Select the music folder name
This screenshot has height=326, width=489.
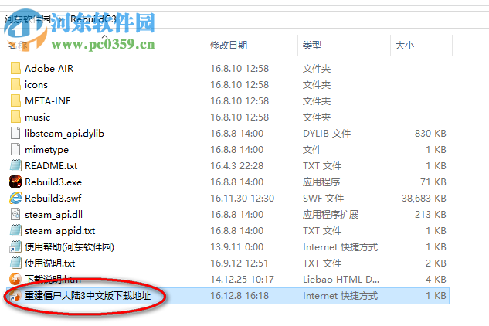click(x=37, y=117)
